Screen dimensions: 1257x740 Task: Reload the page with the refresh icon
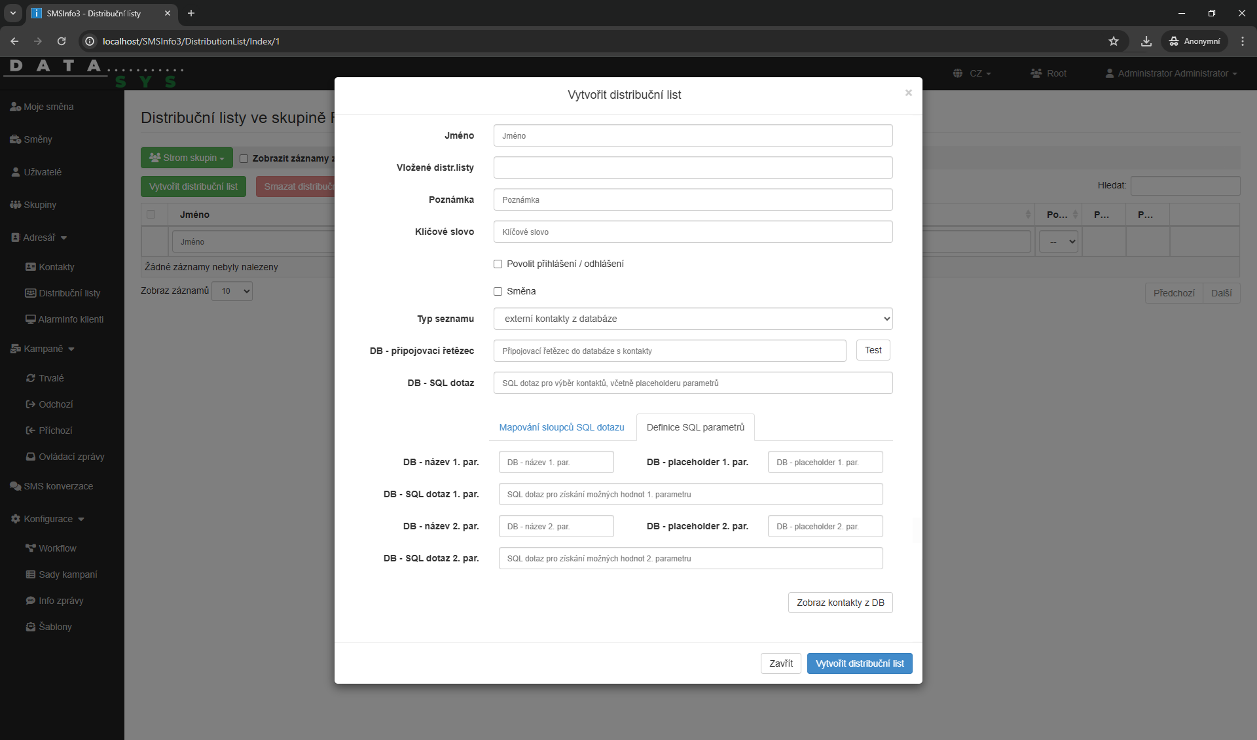(62, 41)
